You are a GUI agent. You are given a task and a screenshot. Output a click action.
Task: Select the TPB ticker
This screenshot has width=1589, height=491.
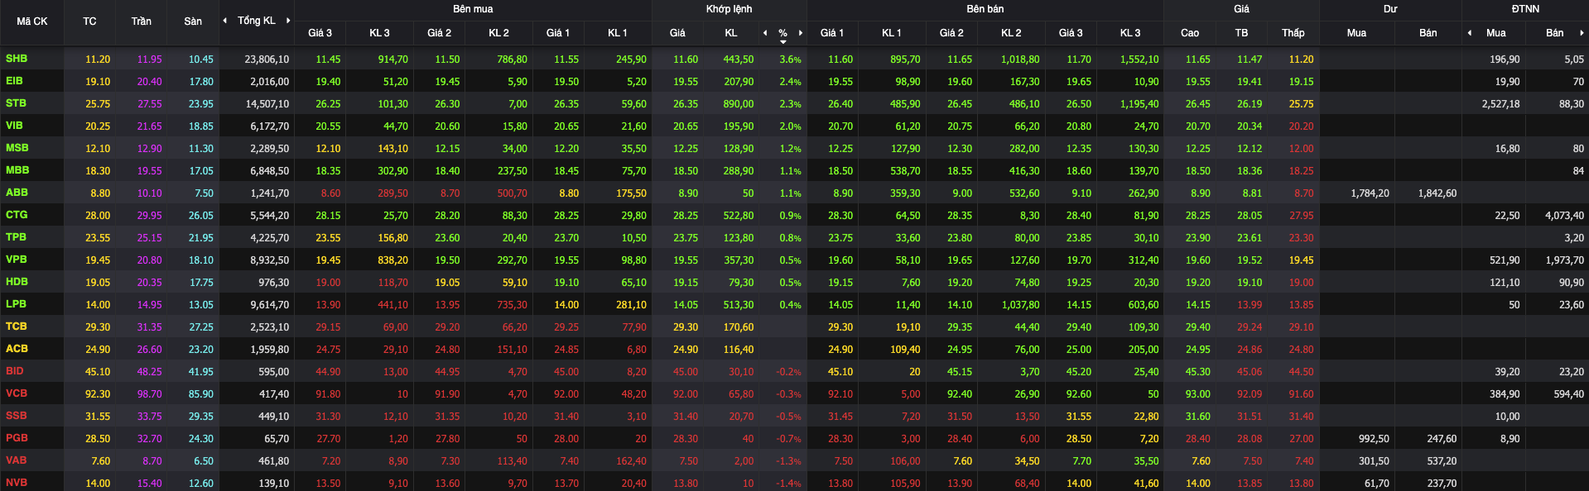(17, 237)
